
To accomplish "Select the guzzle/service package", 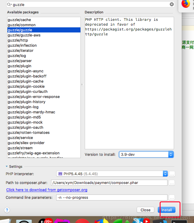I will click(x=44, y=138).
